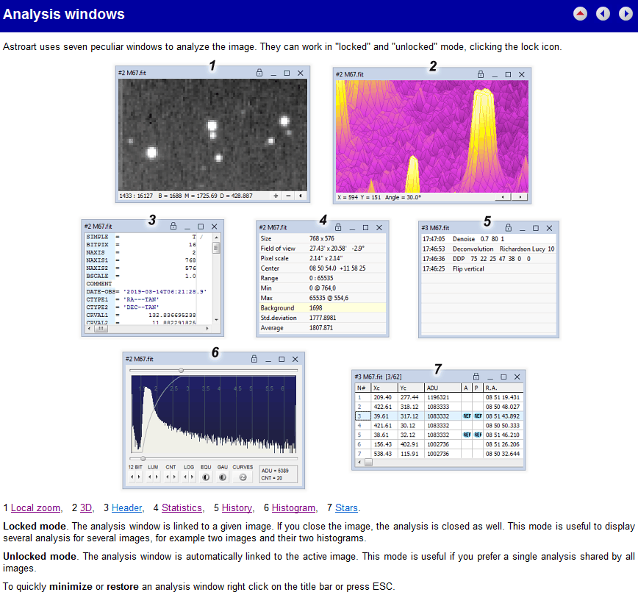
Task: Open the Histogram link
Action: tap(293, 508)
